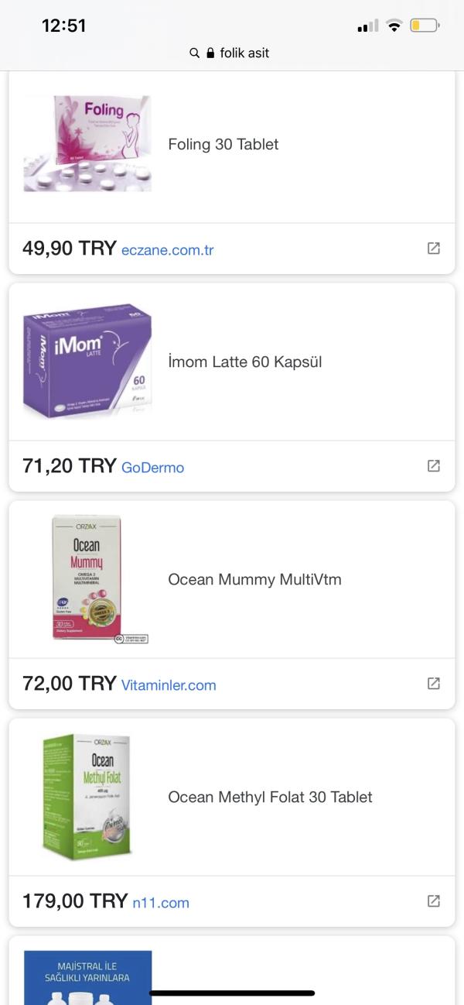The height and width of the screenshot is (1005, 464).
Task: Open external link icon for İmom Latte listing
Action: 434,466
